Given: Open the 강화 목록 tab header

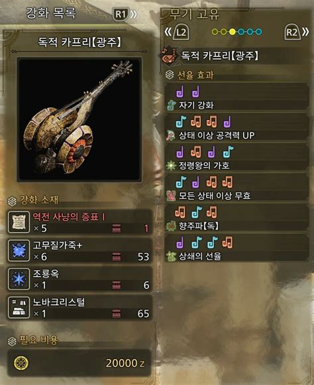Looking at the screenshot, I should [x=51, y=13].
